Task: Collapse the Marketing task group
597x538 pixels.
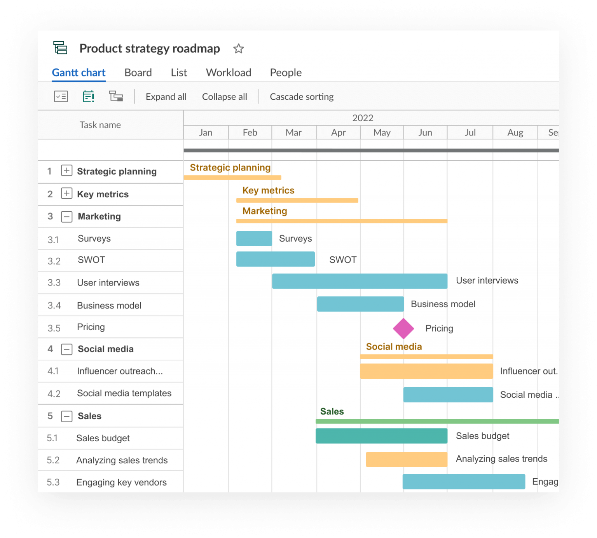Action: [x=66, y=216]
